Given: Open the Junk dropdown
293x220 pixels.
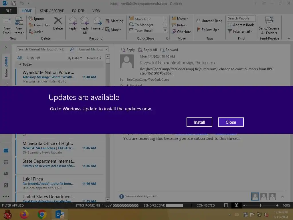Looking at the screenshot, I should [36, 32].
